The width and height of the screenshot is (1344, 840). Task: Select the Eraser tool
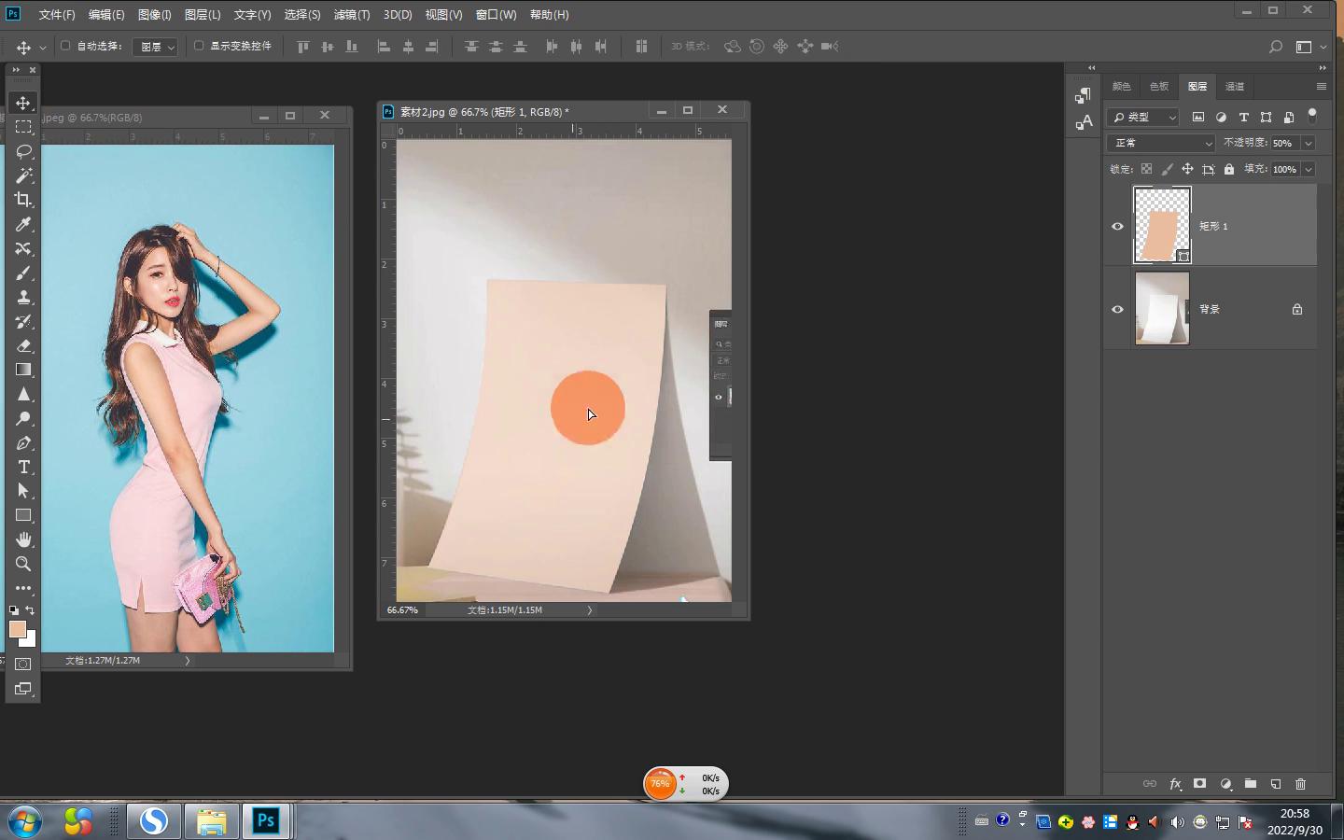[x=23, y=345]
